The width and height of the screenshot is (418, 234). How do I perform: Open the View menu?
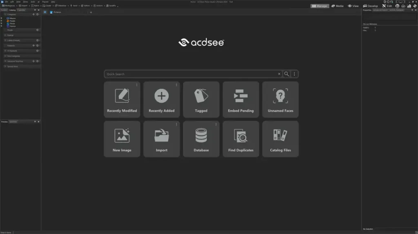[x=18, y=2]
